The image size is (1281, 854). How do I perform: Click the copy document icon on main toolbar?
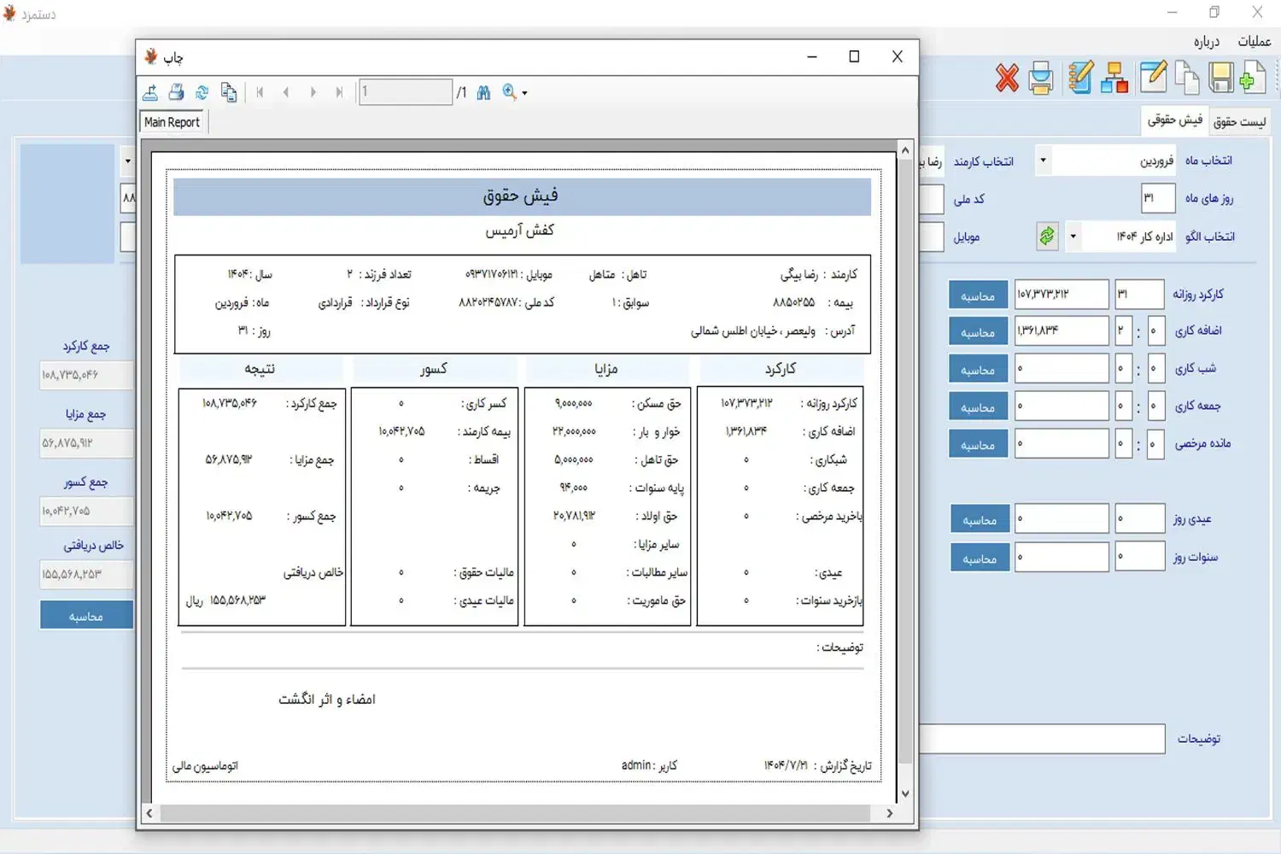tap(1188, 78)
